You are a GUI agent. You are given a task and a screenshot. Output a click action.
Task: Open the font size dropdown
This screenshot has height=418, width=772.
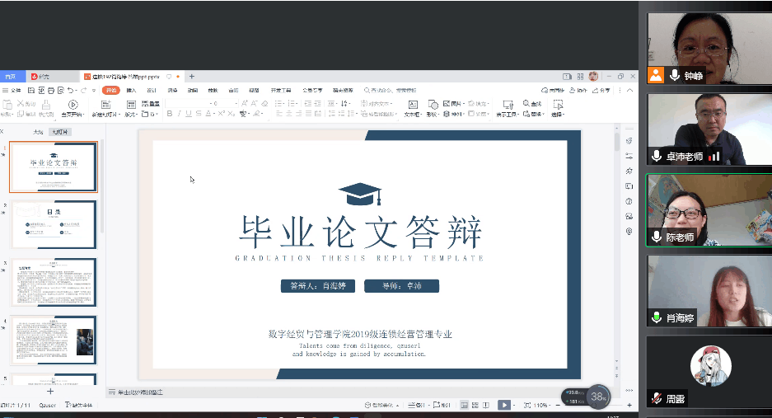coord(236,104)
